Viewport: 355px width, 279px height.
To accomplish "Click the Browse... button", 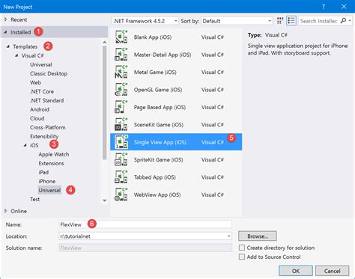I will (258, 236).
